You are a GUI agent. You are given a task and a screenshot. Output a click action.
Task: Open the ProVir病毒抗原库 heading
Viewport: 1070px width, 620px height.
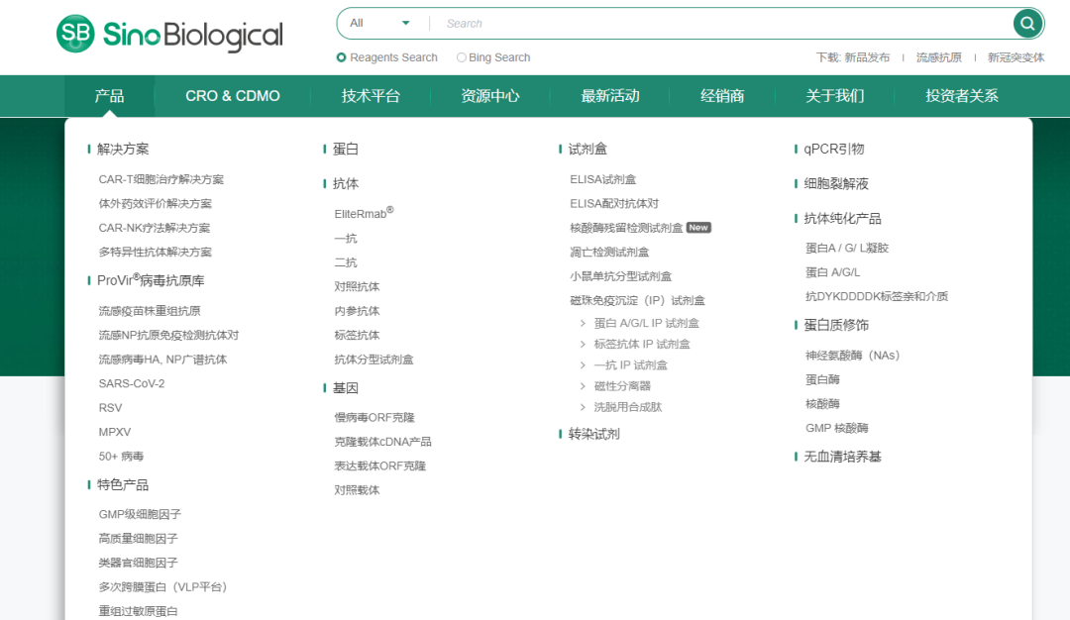pyautogui.click(x=151, y=280)
